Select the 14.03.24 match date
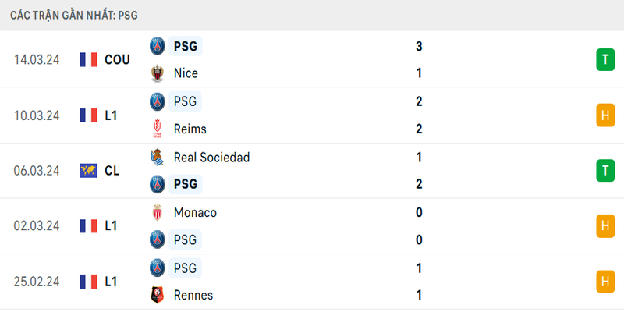This screenshot has height=312, width=624. (37, 59)
